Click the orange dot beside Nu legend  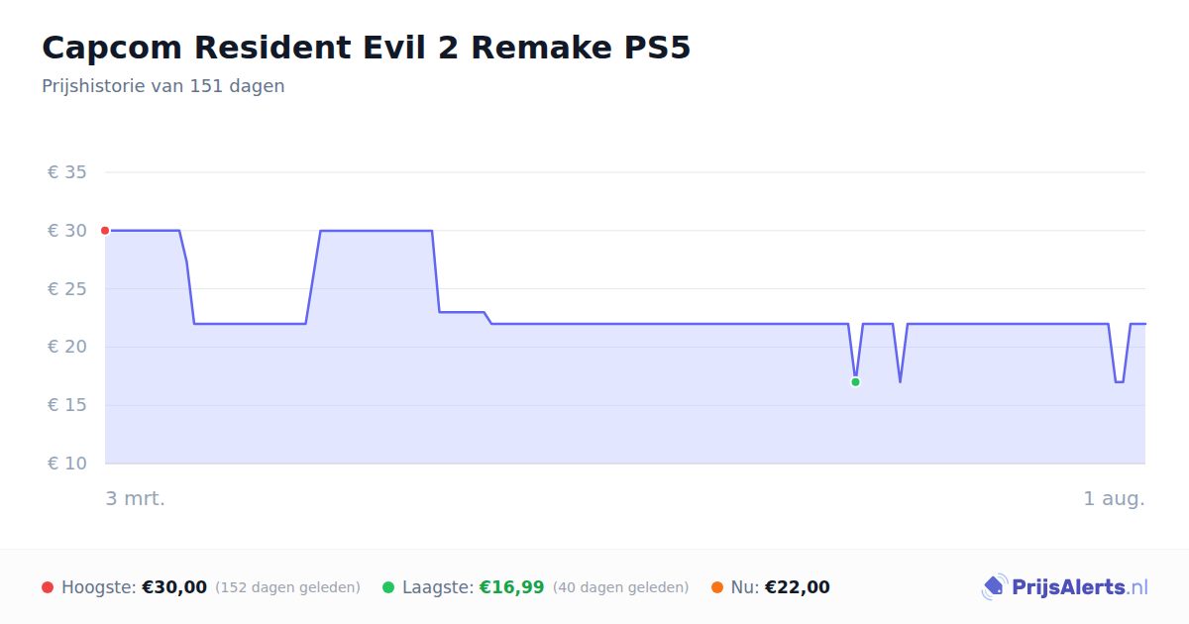(717, 587)
